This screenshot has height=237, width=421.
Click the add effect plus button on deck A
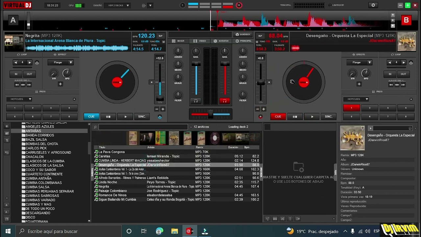click(60, 84)
